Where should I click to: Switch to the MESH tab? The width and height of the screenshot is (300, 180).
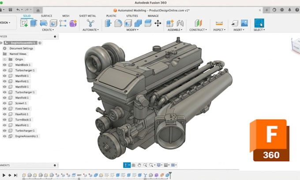tap(66, 16)
